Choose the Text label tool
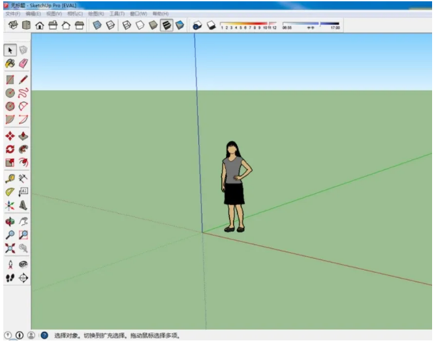This screenshot has height=345, width=436. coord(23,192)
